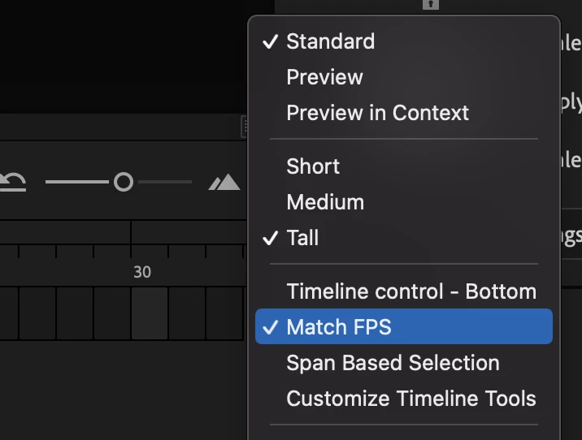The image size is (582, 440).
Task: Enable Span Based Selection
Action: 393,363
